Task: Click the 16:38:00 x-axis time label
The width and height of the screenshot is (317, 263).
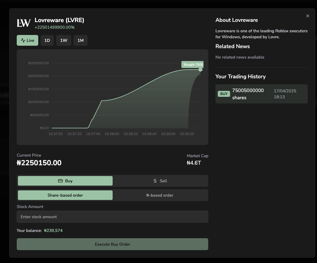Action: 112,134
